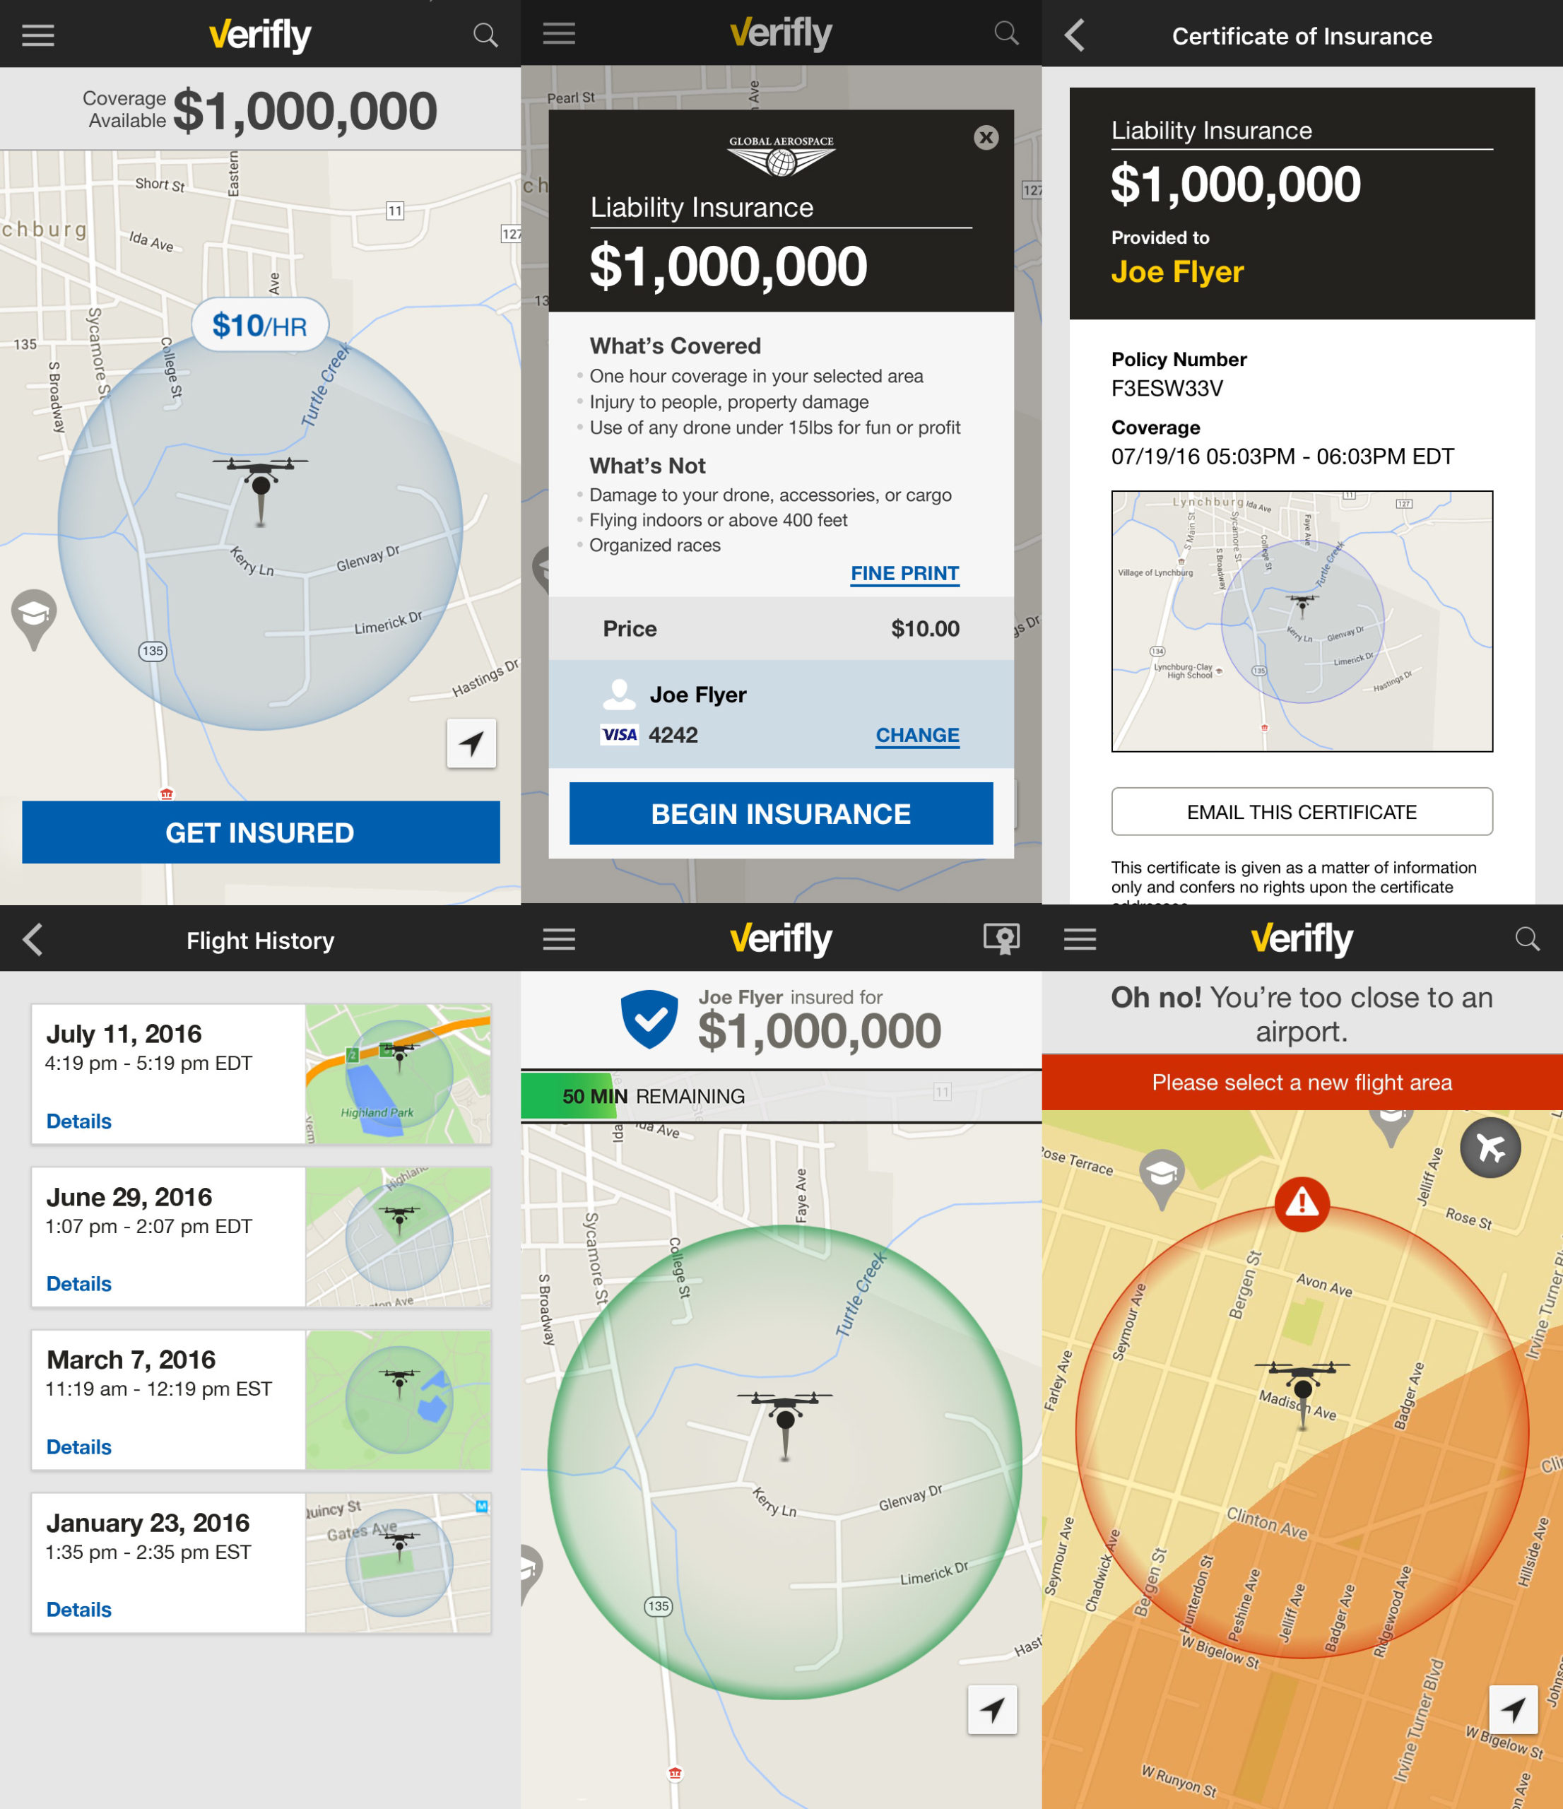Click GET INSURED button on map screen
The image size is (1563, 1809).
[260, 832]
